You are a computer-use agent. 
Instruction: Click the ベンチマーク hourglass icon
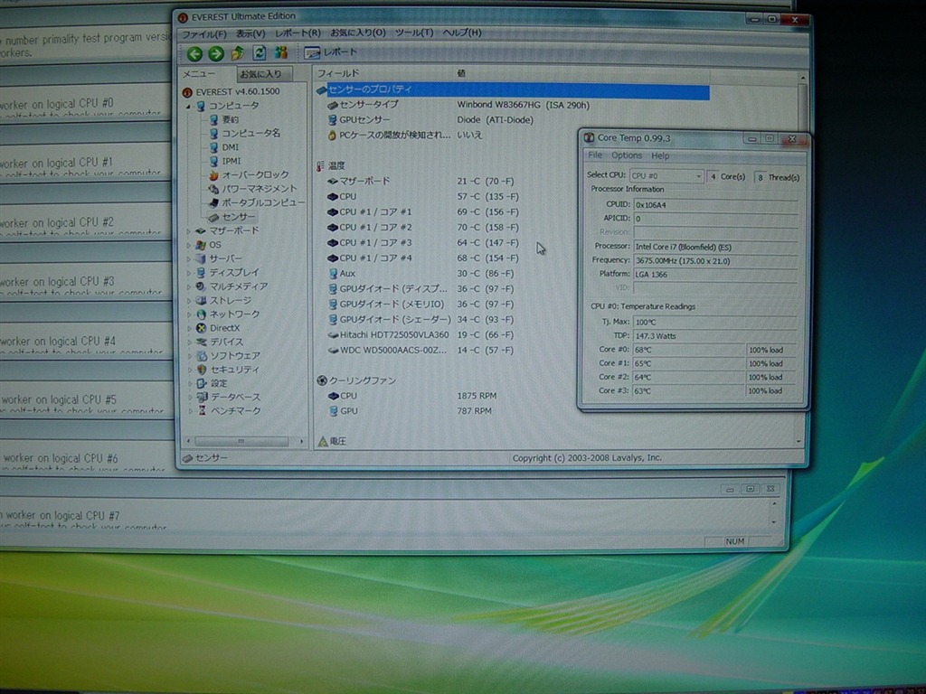click(x=202, y=410)
